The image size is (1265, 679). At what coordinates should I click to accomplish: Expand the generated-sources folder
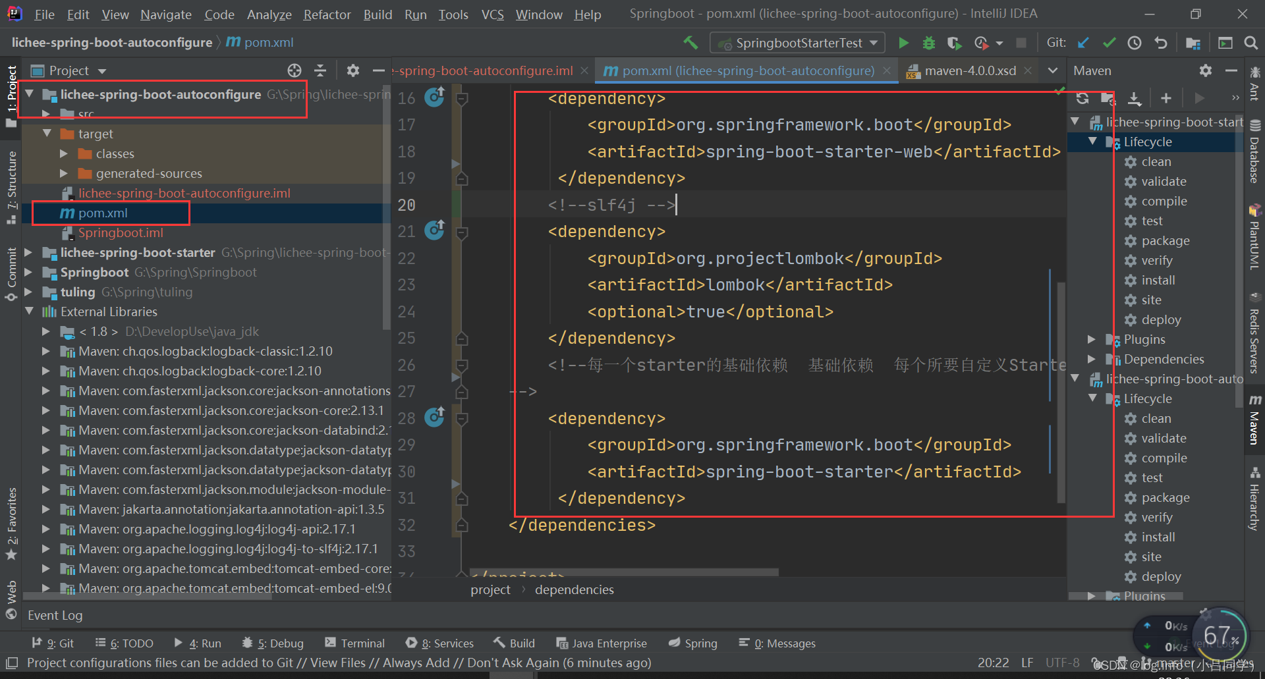[64, 173]
